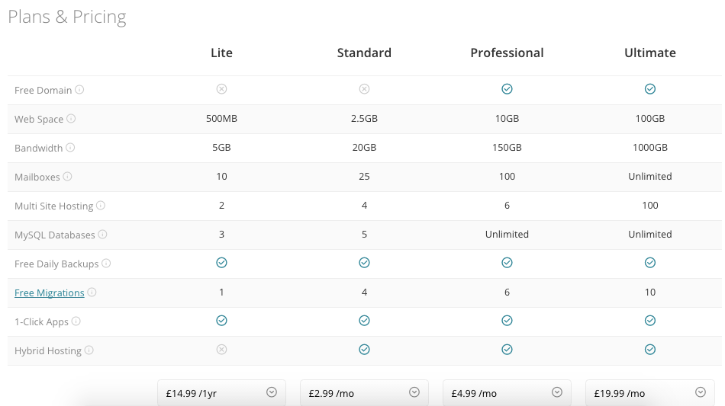725x406 pixels.
Task: Click the Lite plan Hybrid Hosting cross icon
Action: (x=221, y=350)
